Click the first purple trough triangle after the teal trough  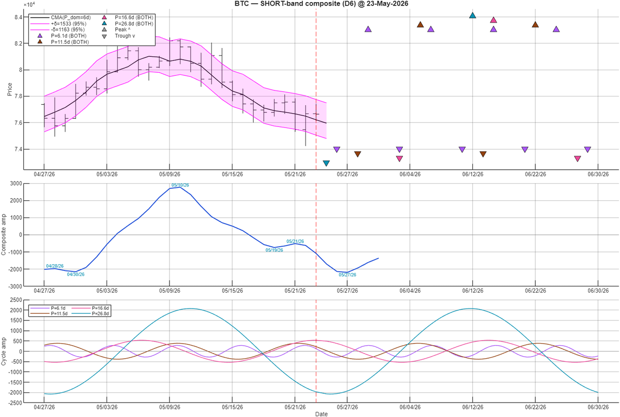[336, 149]
